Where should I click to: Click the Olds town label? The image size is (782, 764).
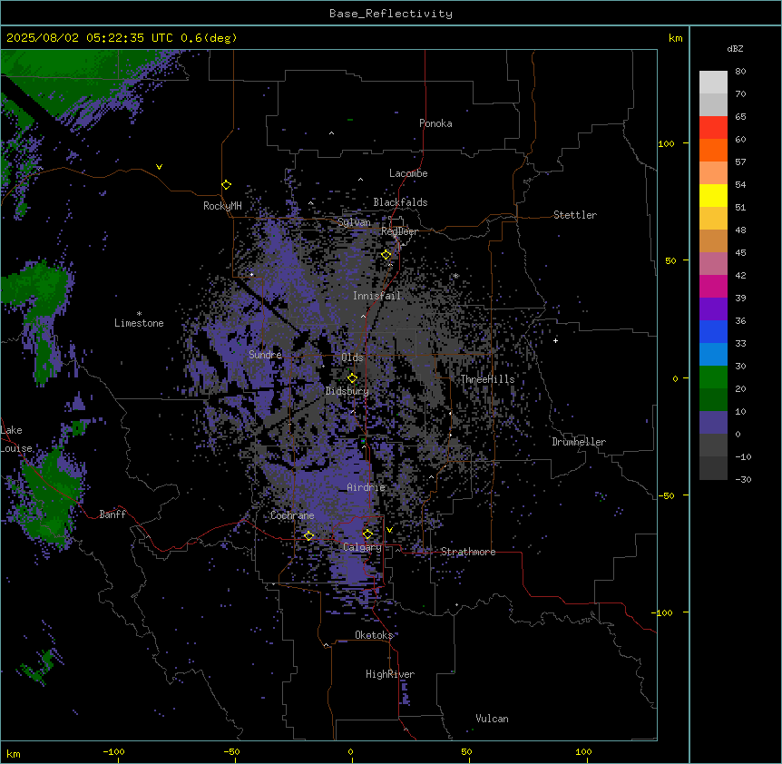pyautogui.click(x=352, y=358)
